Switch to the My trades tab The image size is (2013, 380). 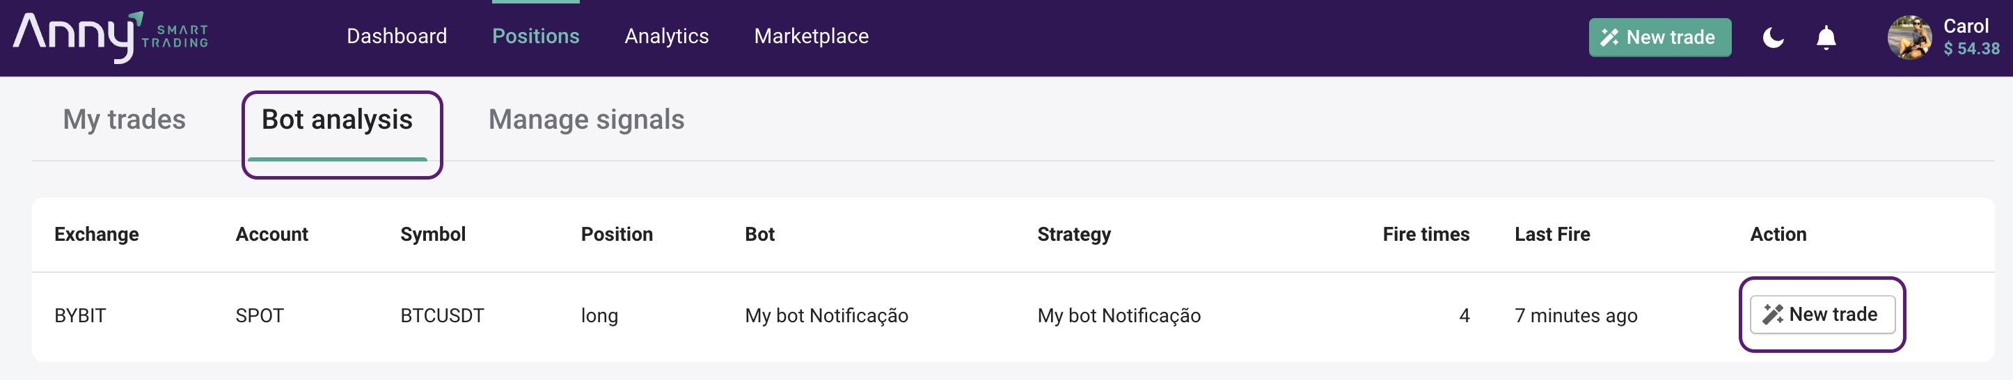point(125,120)
